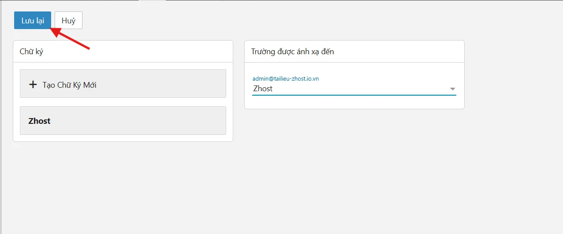Click empty right side of Zhost signature row
The width and height of the screenshot is (563, 234).
click(x=176, y=121)
